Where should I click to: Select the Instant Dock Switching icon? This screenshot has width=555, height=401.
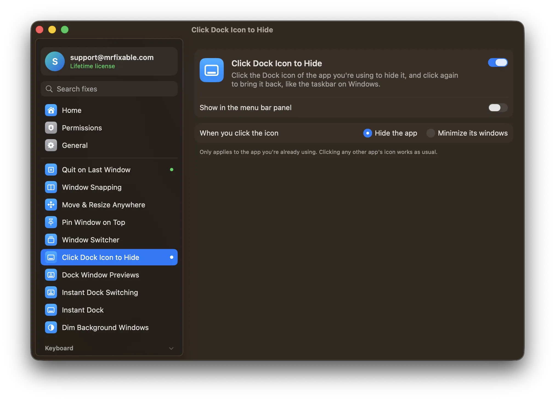click(51, 293)
